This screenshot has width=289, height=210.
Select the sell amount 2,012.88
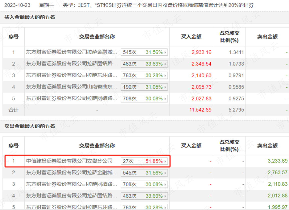click(277, 196)
